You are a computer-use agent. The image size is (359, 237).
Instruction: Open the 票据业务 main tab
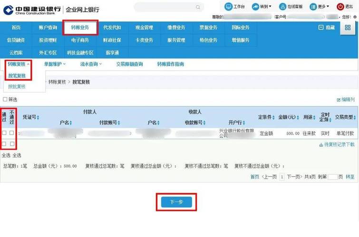(208, 27)
